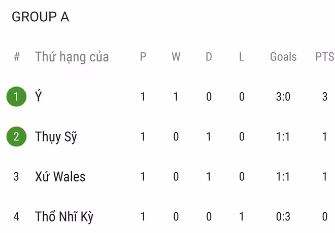Viewport: 335px width, 233px height.
Task: Sort by the PTS column header
Action: (x=324, y=57)
